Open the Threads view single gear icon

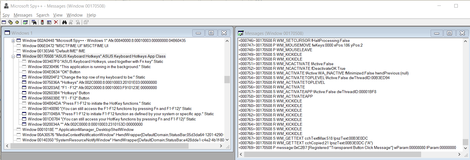17,22
